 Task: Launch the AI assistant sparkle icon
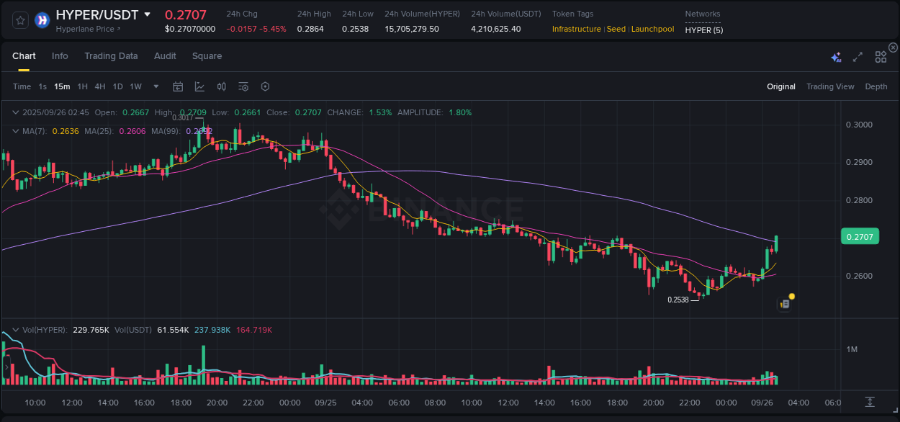(x=836, y=57)
